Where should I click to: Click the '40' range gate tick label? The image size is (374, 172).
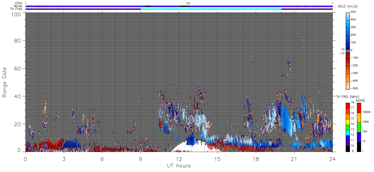(17, 96)
